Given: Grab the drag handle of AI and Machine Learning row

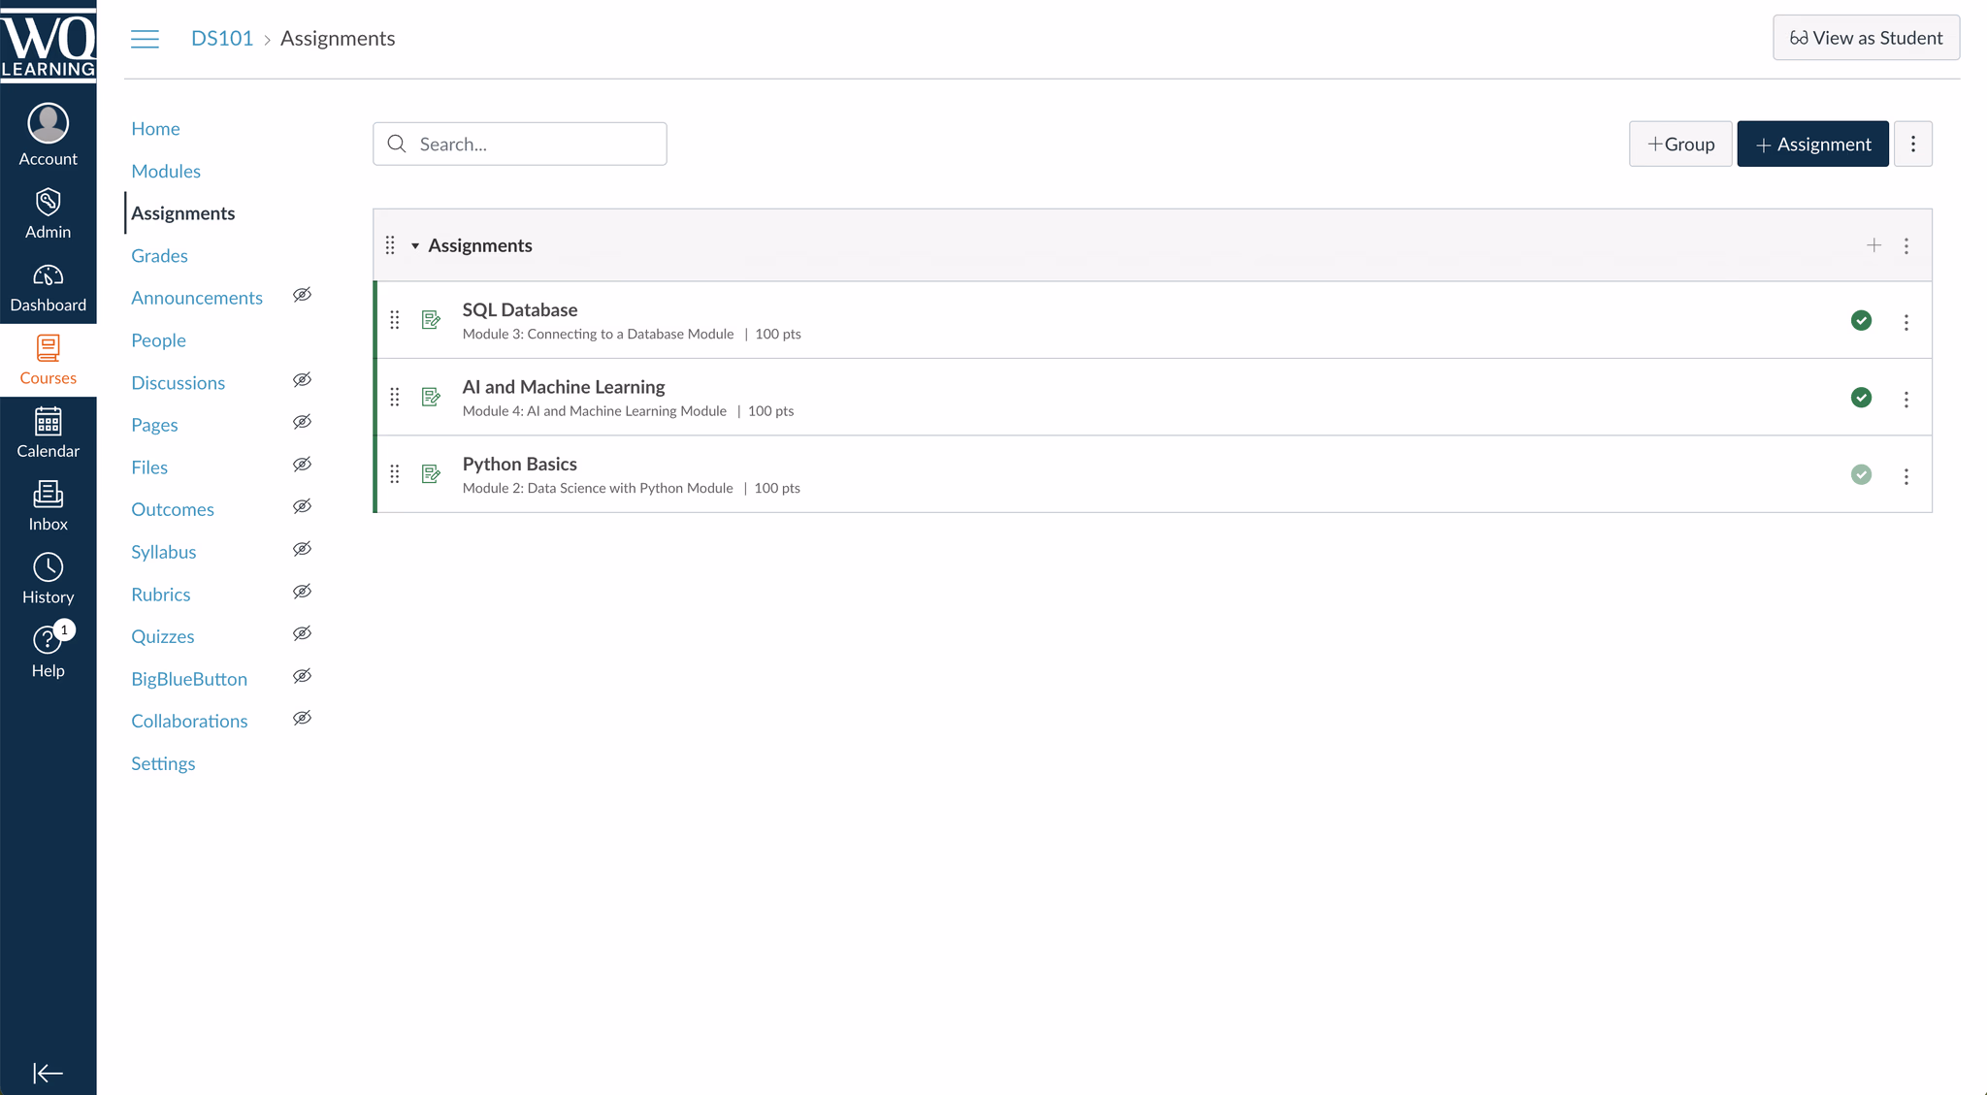Looking at the screenshot, I should pyautogui.click(x=395, y=397).
